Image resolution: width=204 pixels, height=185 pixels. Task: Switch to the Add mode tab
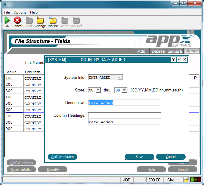click(x=141, y=51)
